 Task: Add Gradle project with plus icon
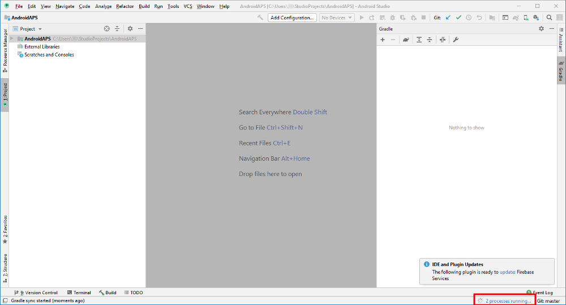click(383, 40)
